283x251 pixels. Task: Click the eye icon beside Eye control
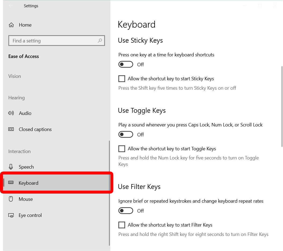tap(11, 215)
